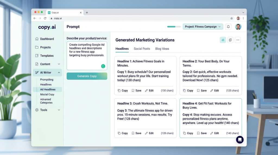Edit Headline 2 variation
278x155 pixels.
[214, 91]
